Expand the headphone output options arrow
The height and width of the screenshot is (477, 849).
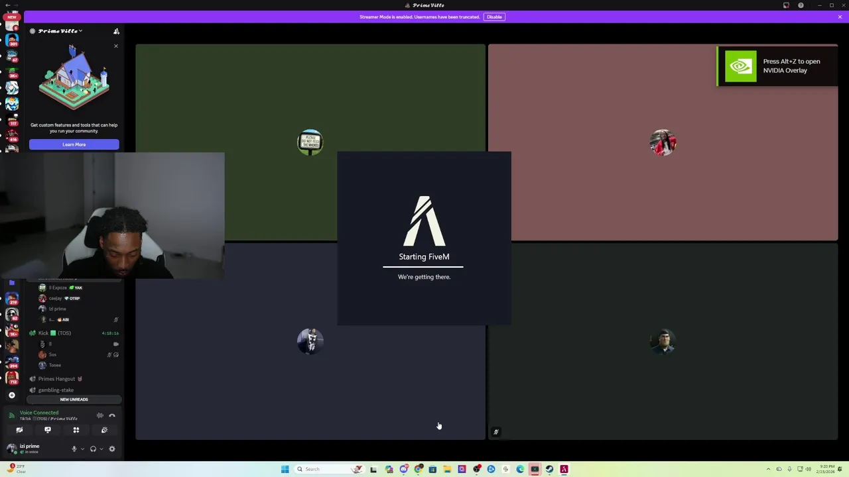(x=101, y=449)
